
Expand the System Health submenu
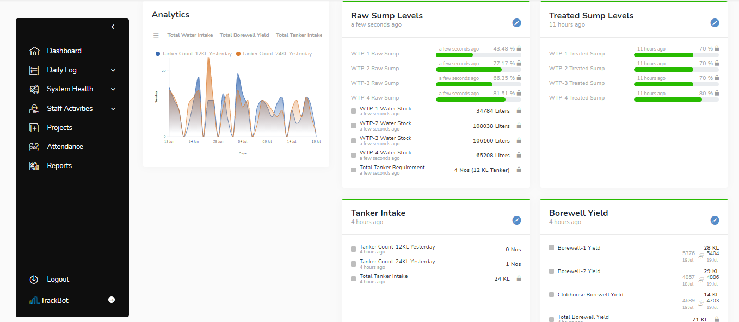(113, 89)
